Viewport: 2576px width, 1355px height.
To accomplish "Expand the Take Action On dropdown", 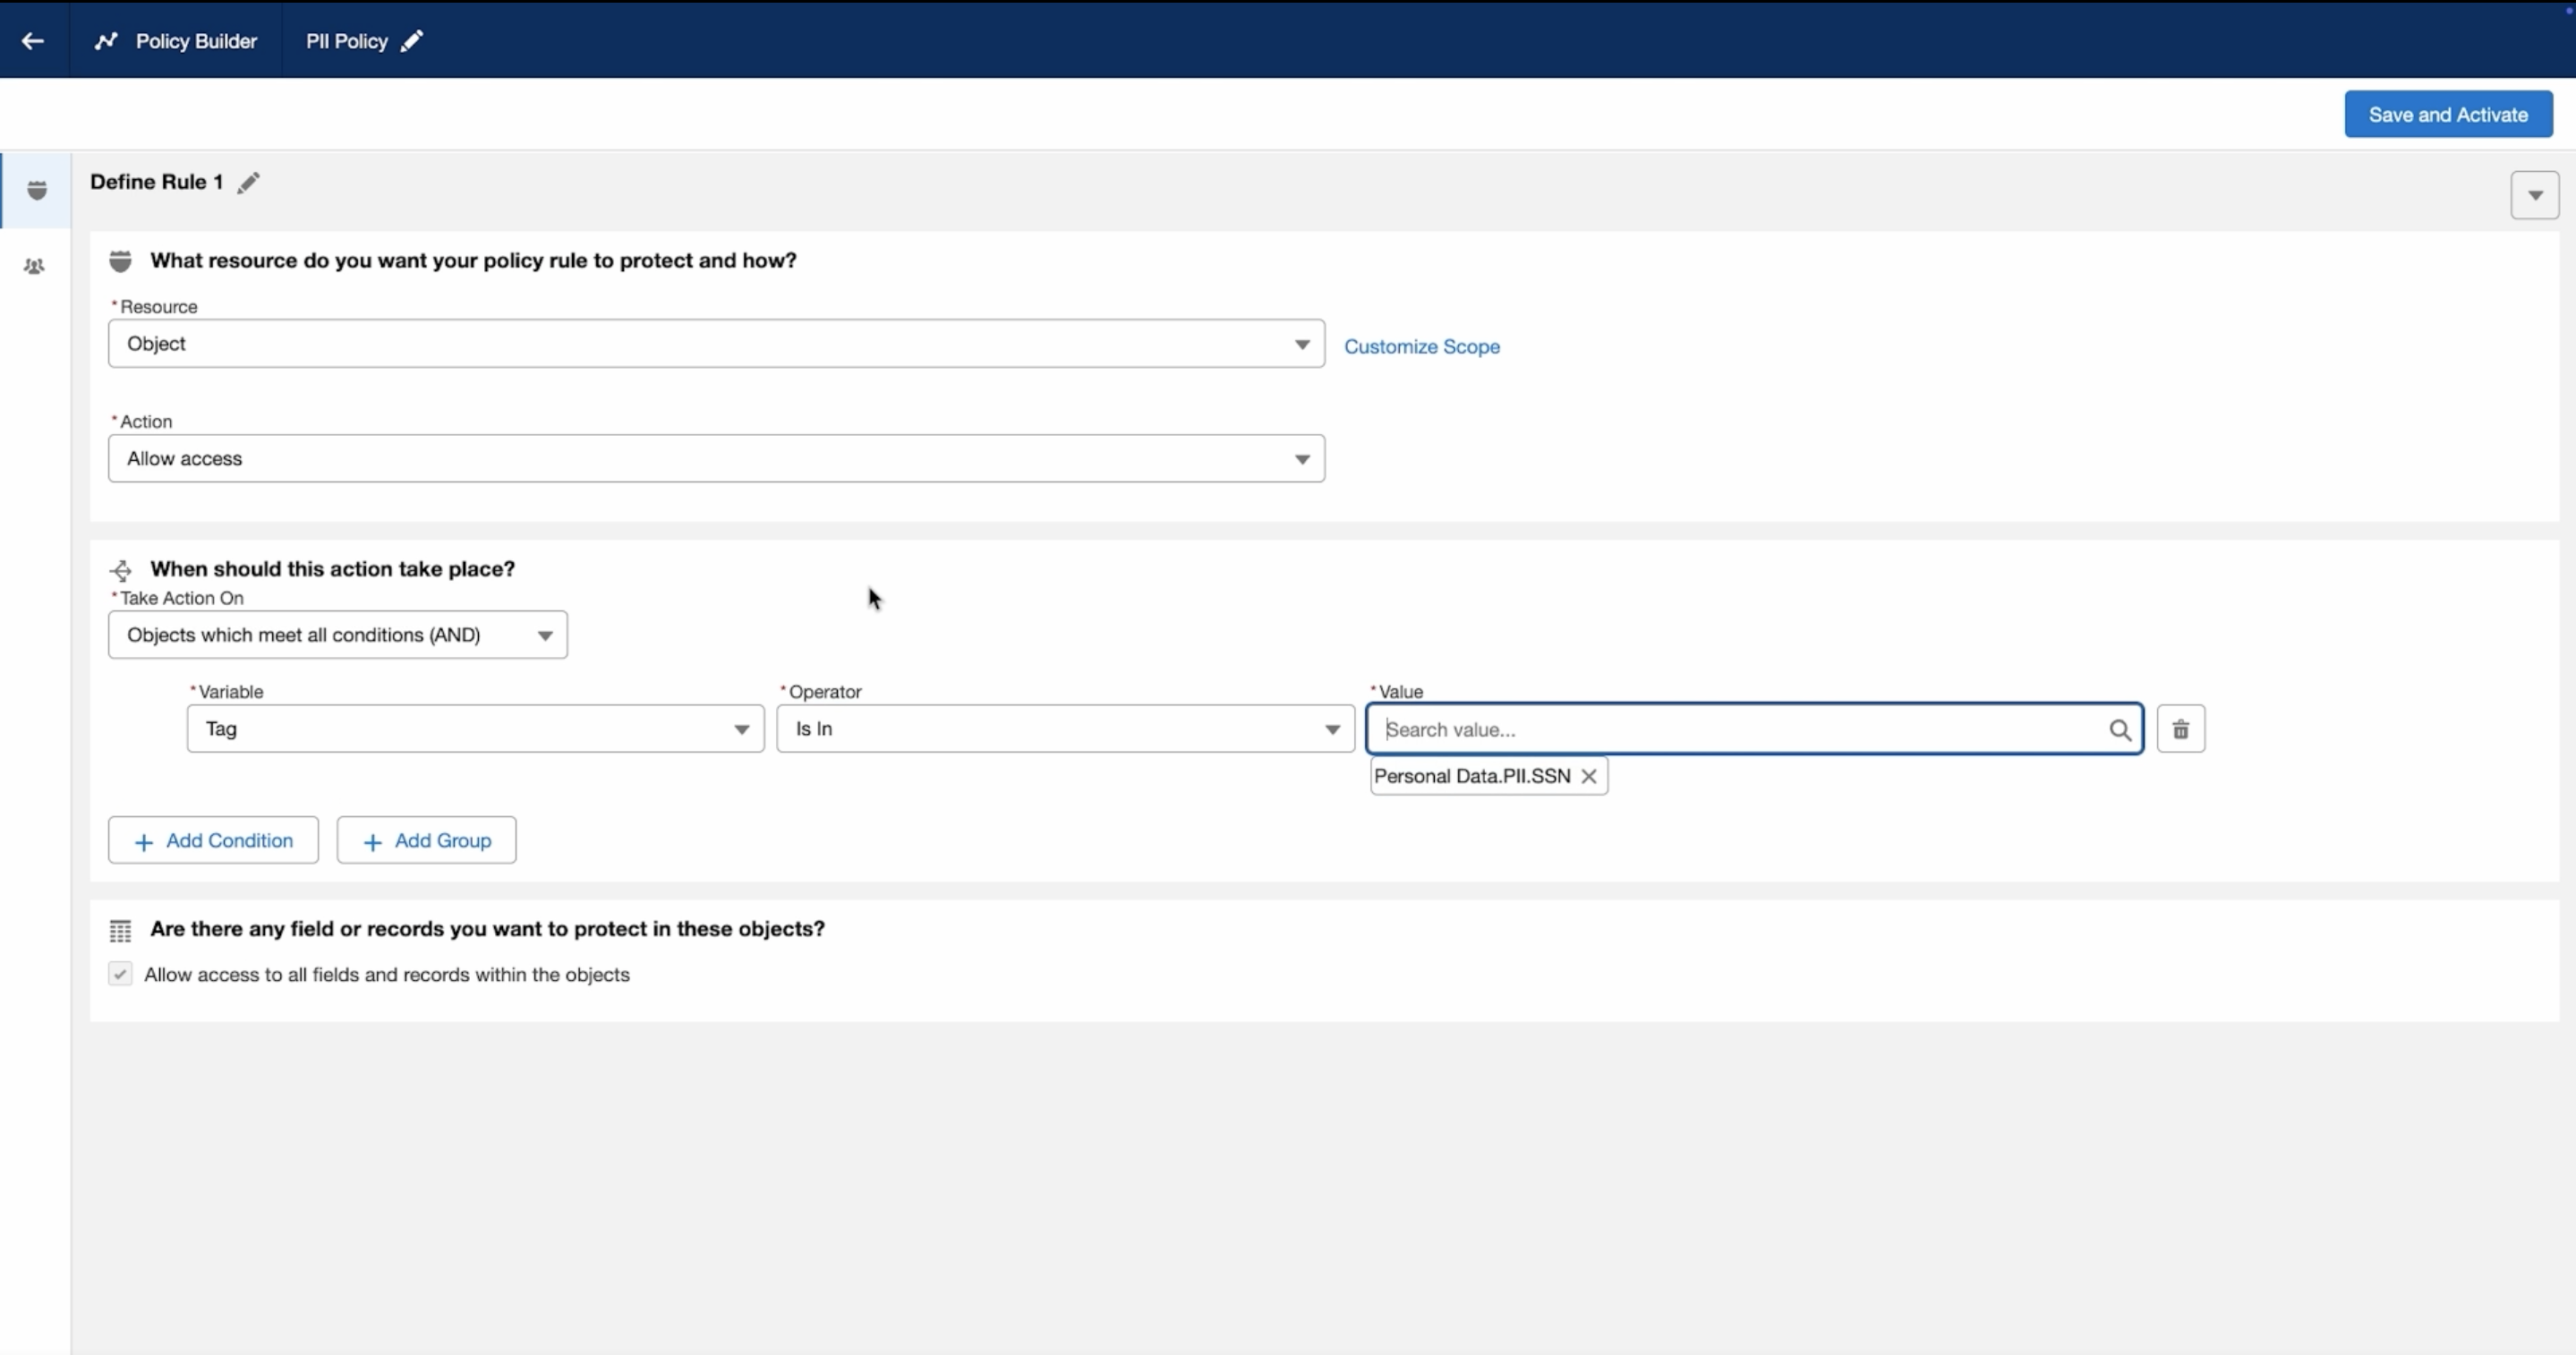I will 338,635.
